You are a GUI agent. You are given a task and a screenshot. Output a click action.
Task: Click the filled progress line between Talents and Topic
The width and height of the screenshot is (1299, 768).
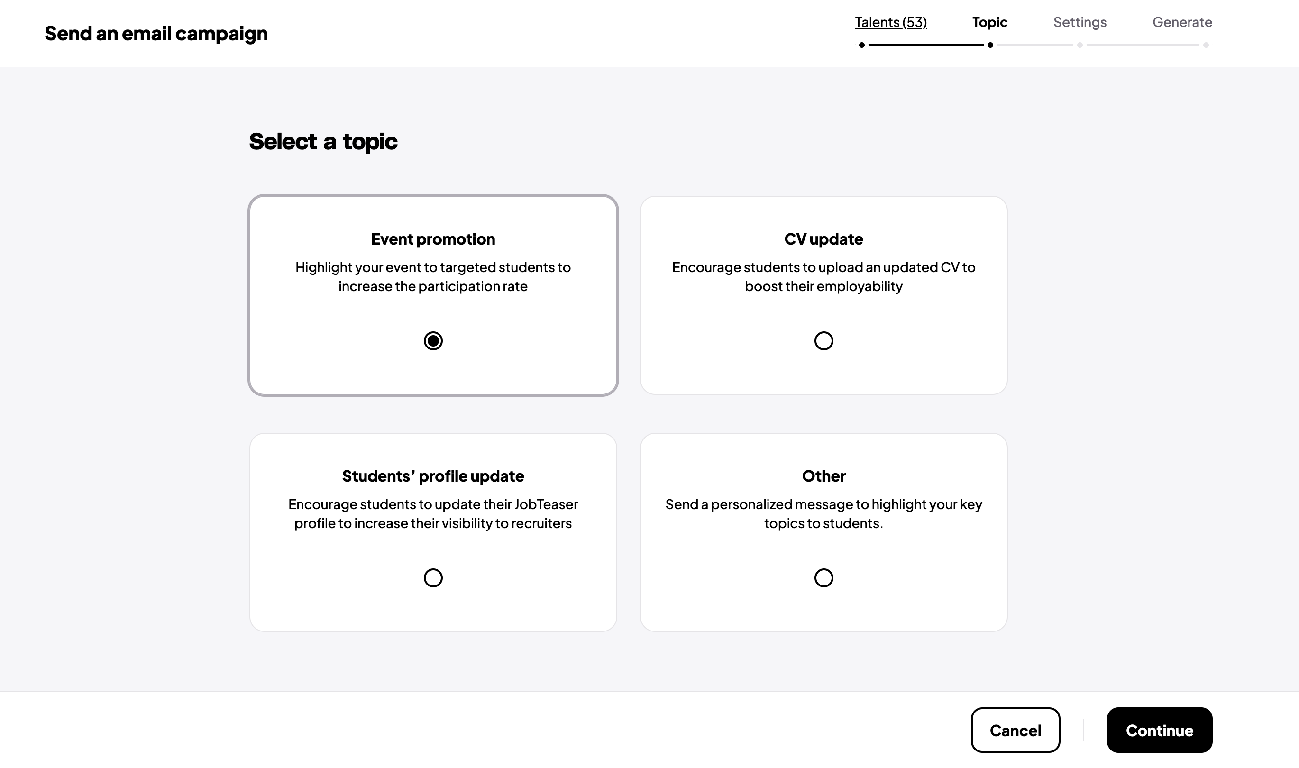926,45
